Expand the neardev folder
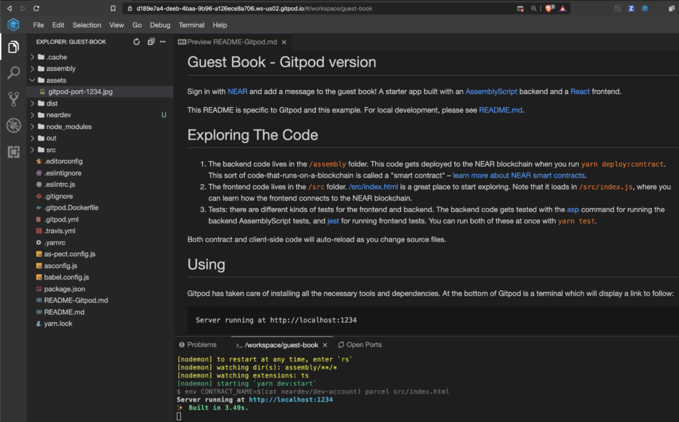The width and height of the screenshot is (679, 422). [x=32, y=115]
